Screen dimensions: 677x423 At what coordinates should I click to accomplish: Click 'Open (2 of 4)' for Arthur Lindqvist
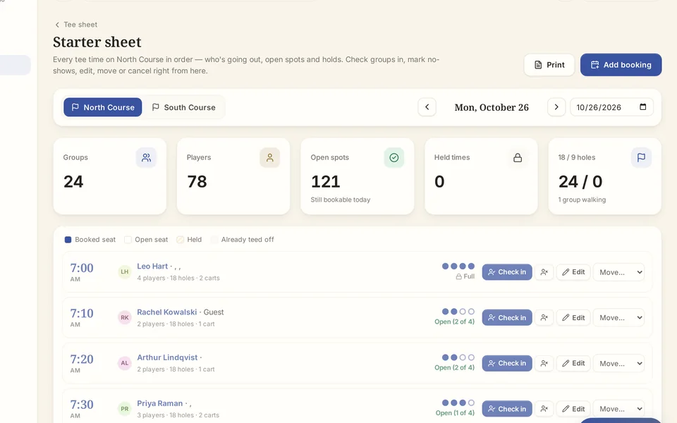[454, 368]
